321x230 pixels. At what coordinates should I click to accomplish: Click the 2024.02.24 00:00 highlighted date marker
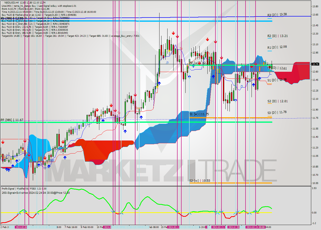tap(256, 227)
